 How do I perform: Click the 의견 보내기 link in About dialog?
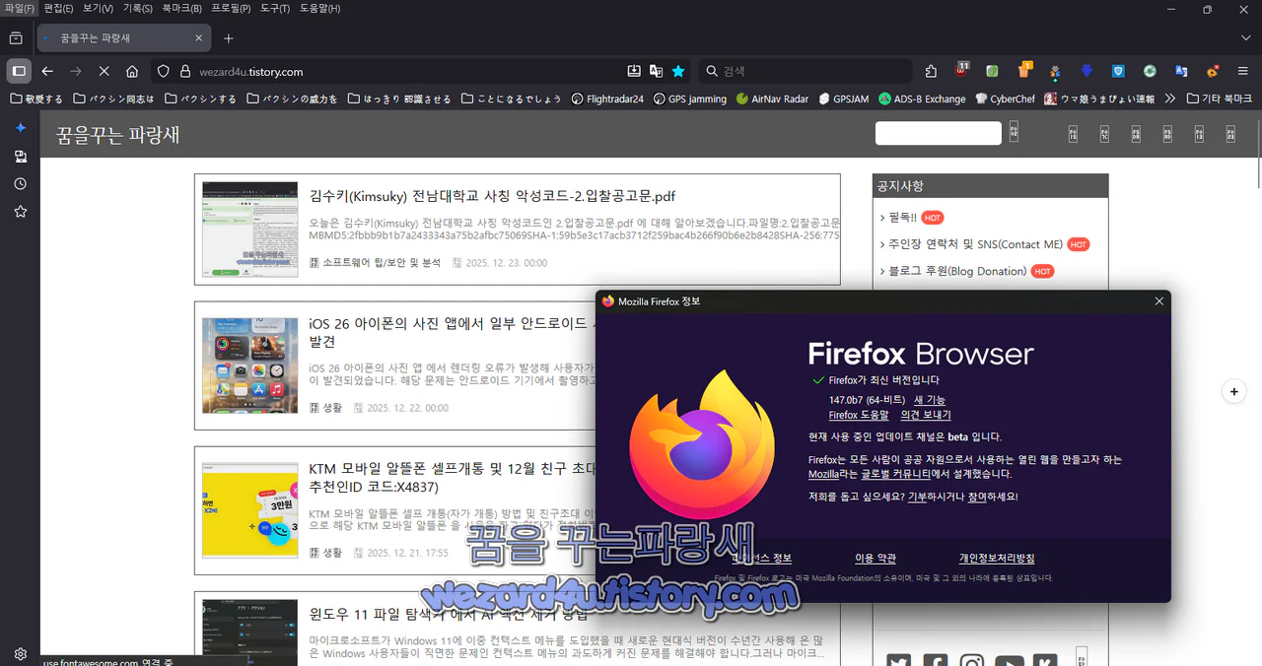(926, 415)
